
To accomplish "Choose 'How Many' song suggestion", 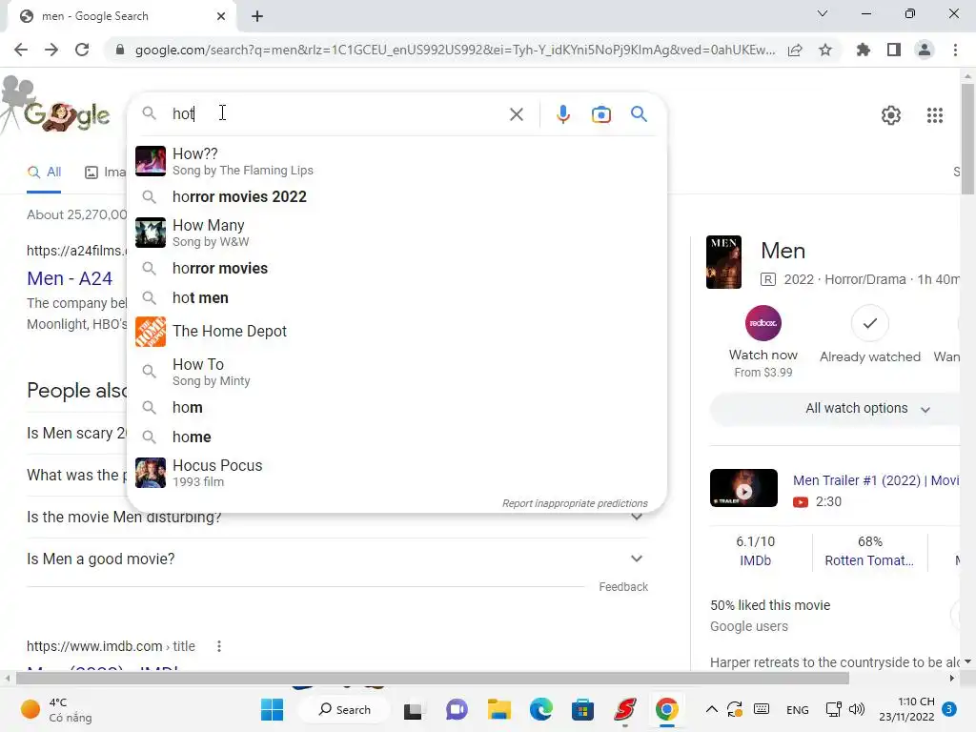I will click(397, 233).
